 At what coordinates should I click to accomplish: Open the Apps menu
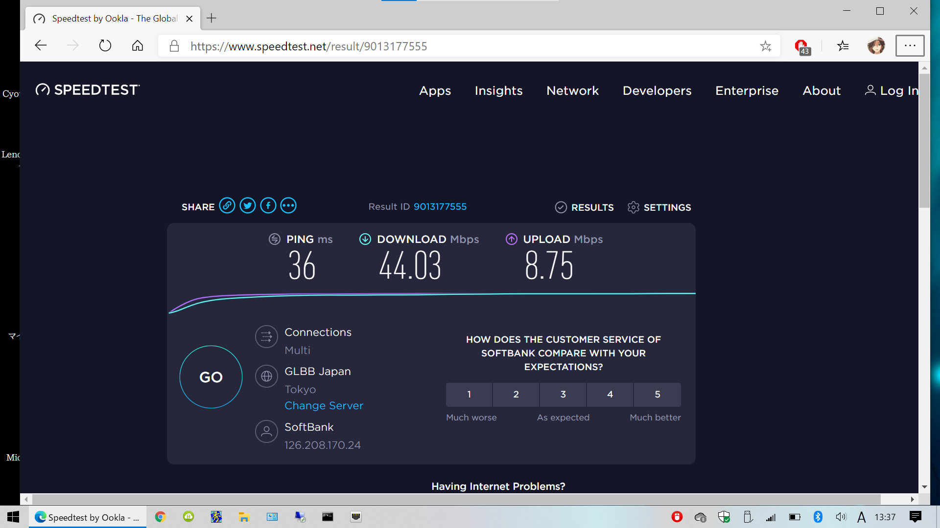tap(435, 91)
